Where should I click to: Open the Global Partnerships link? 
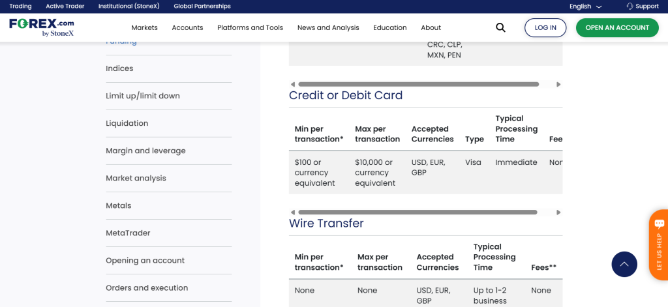(202, 7)
